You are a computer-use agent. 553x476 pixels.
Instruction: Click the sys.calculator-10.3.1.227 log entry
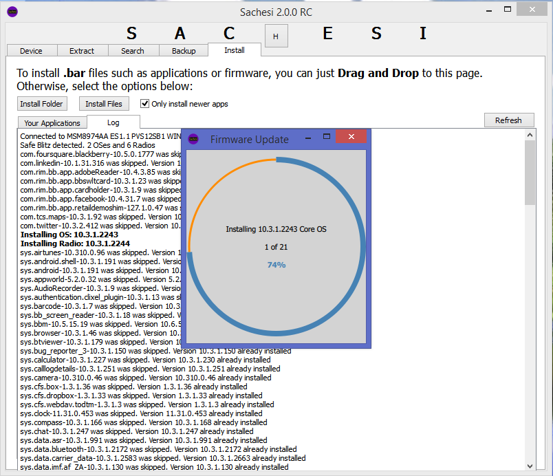point(145,360)
